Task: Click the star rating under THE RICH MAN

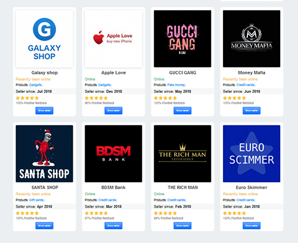Action: pyautogui.click(x=165, y=213)
